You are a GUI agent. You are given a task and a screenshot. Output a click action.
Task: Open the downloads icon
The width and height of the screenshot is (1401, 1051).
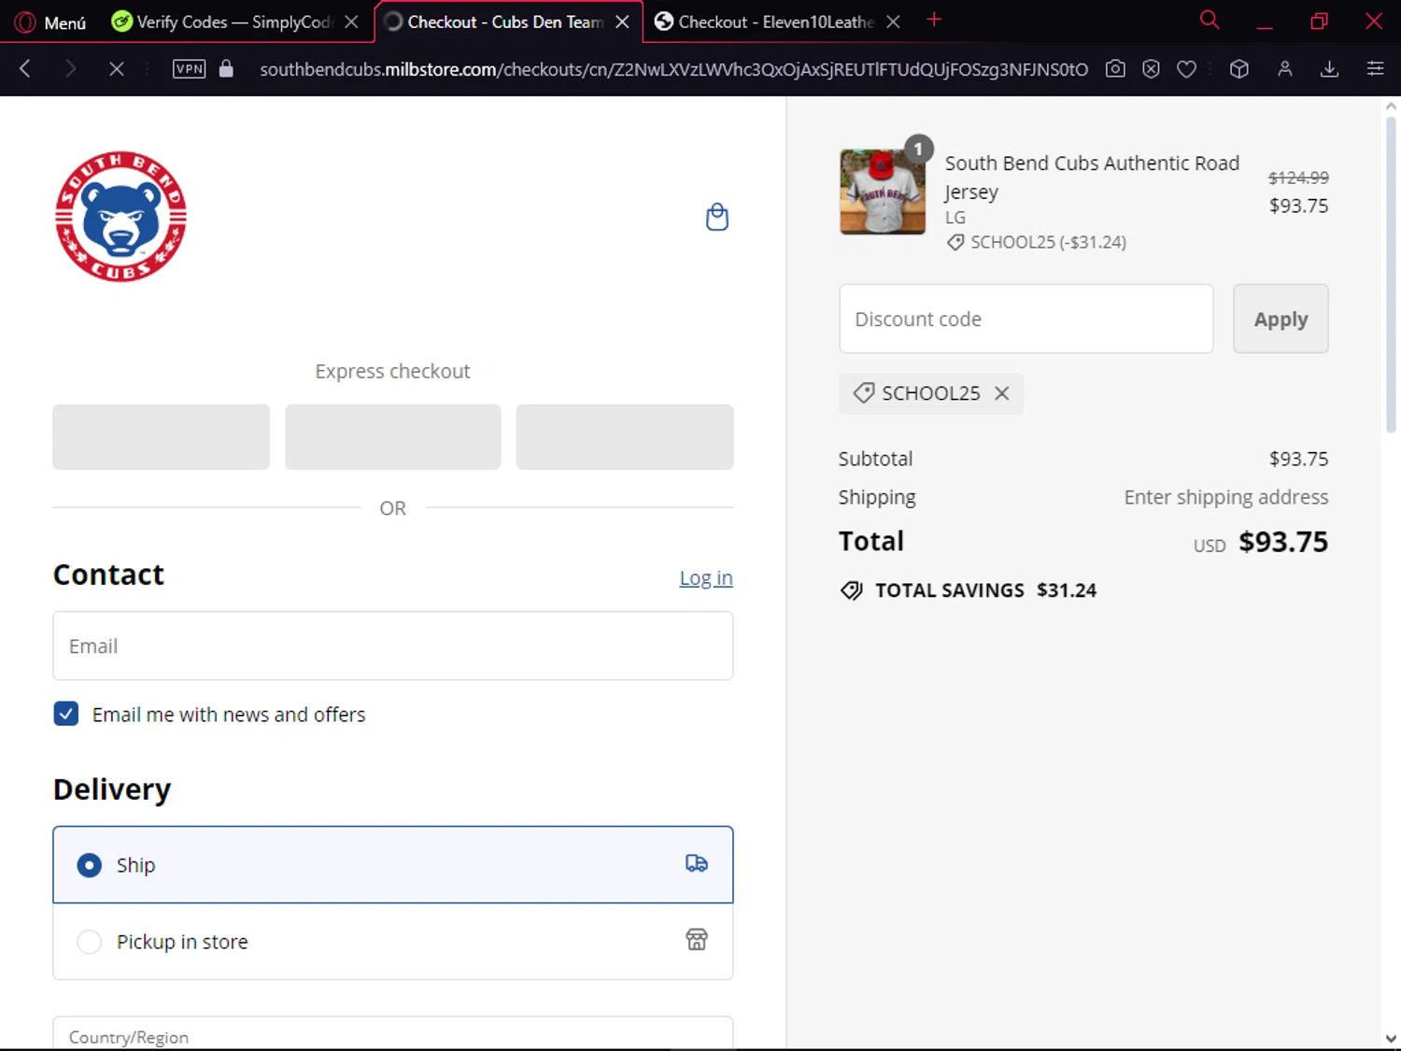click(1330, 68)
